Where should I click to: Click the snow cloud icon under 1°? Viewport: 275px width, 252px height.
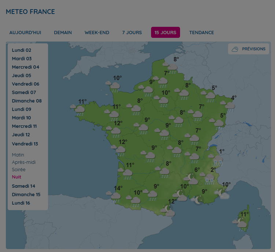pyautogui.click(x=216, y=161)
